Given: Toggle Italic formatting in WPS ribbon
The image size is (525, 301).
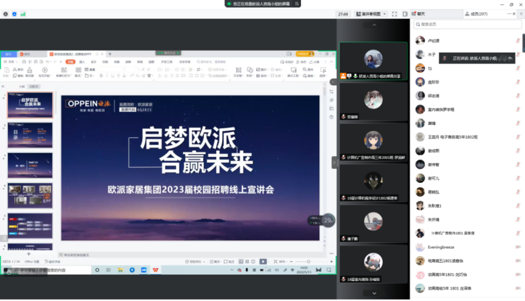Looking at the screenshot, I should pos(107,76).
